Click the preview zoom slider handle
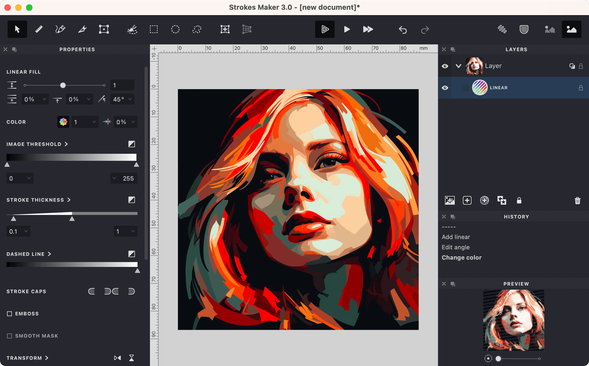Screen dimensions: 589x366 pos(498,359)
